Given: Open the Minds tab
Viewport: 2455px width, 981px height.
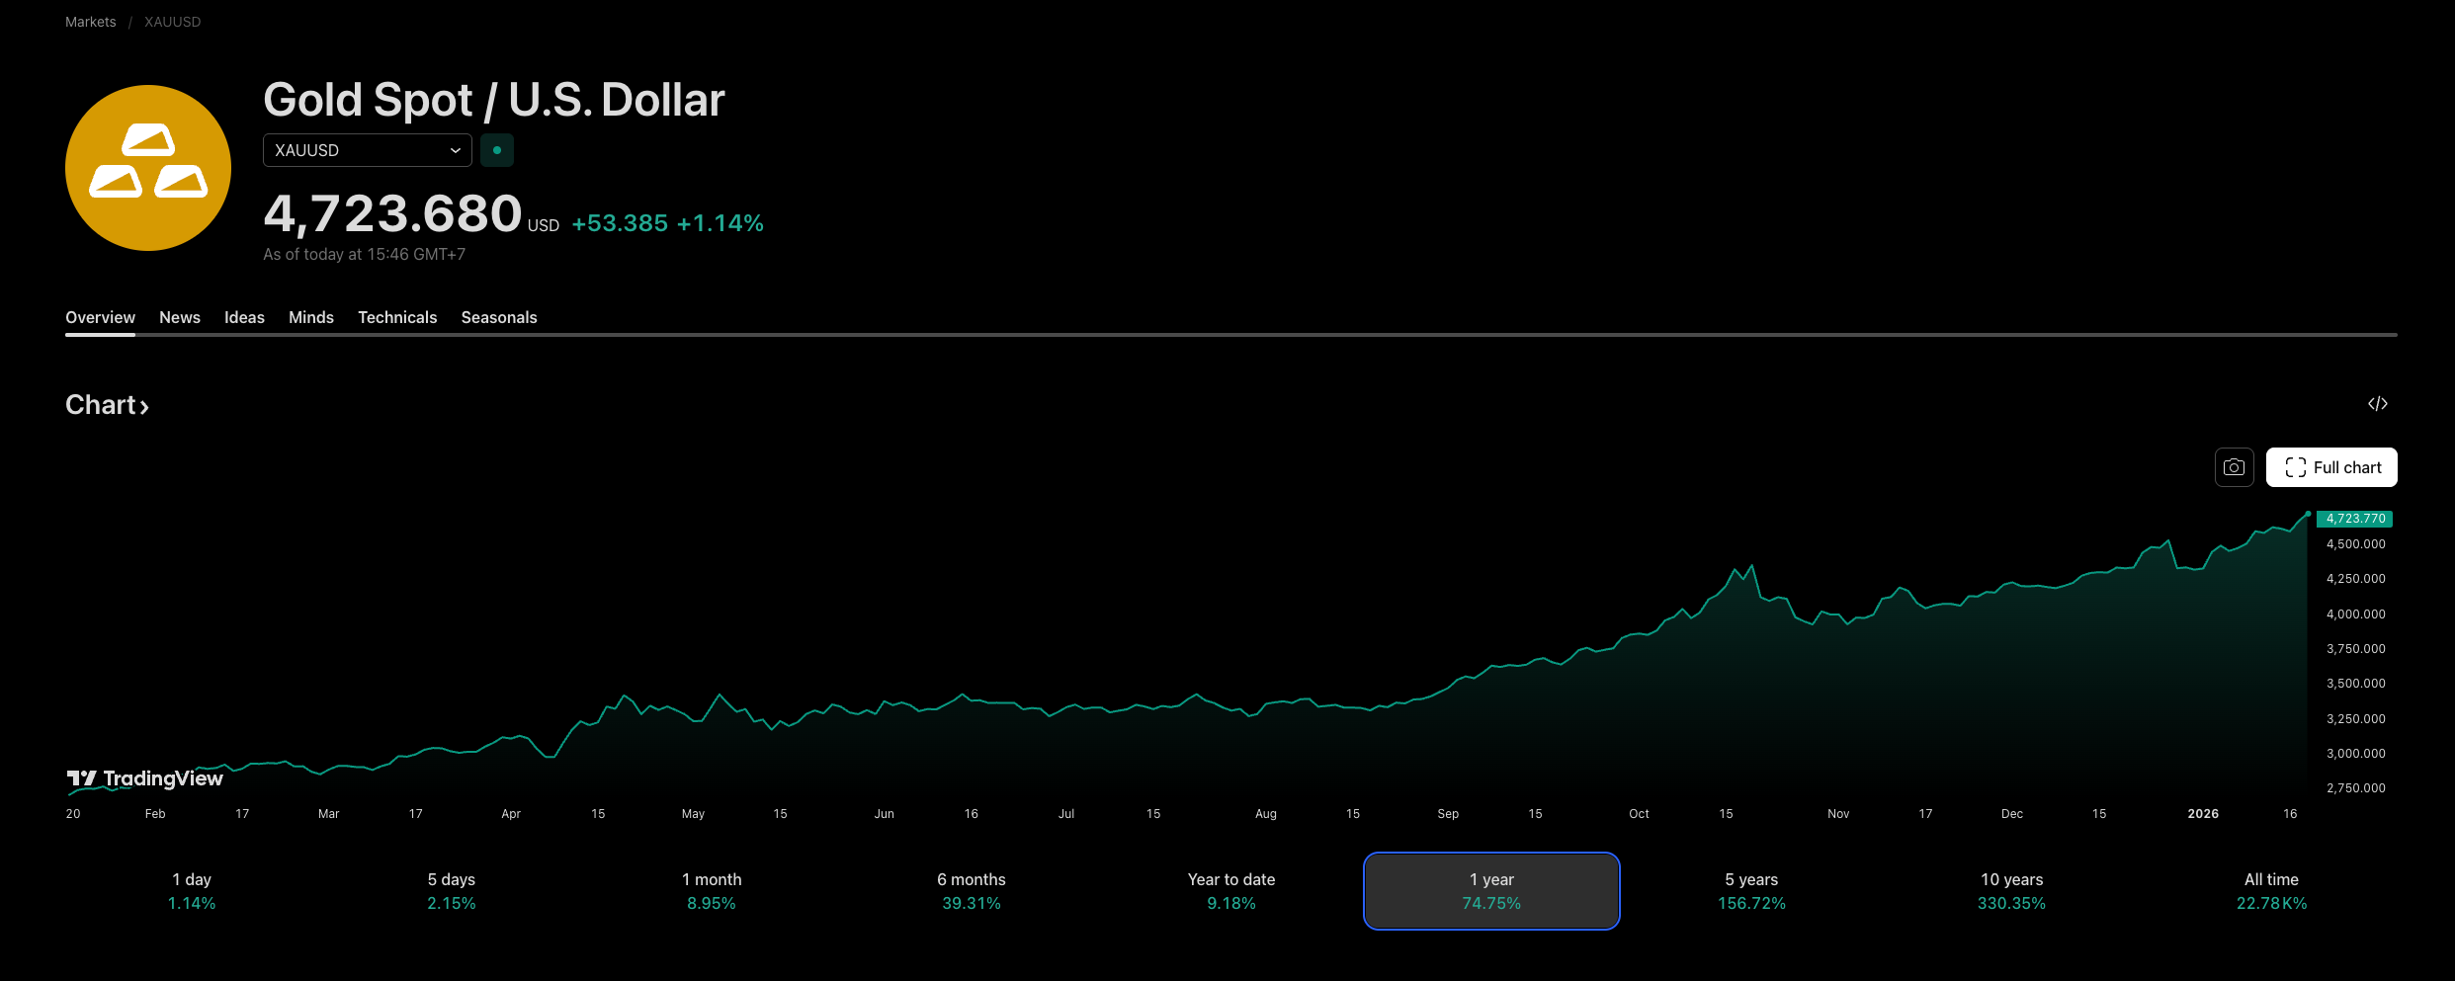Looking at the screenshot, I should point(310,317).
